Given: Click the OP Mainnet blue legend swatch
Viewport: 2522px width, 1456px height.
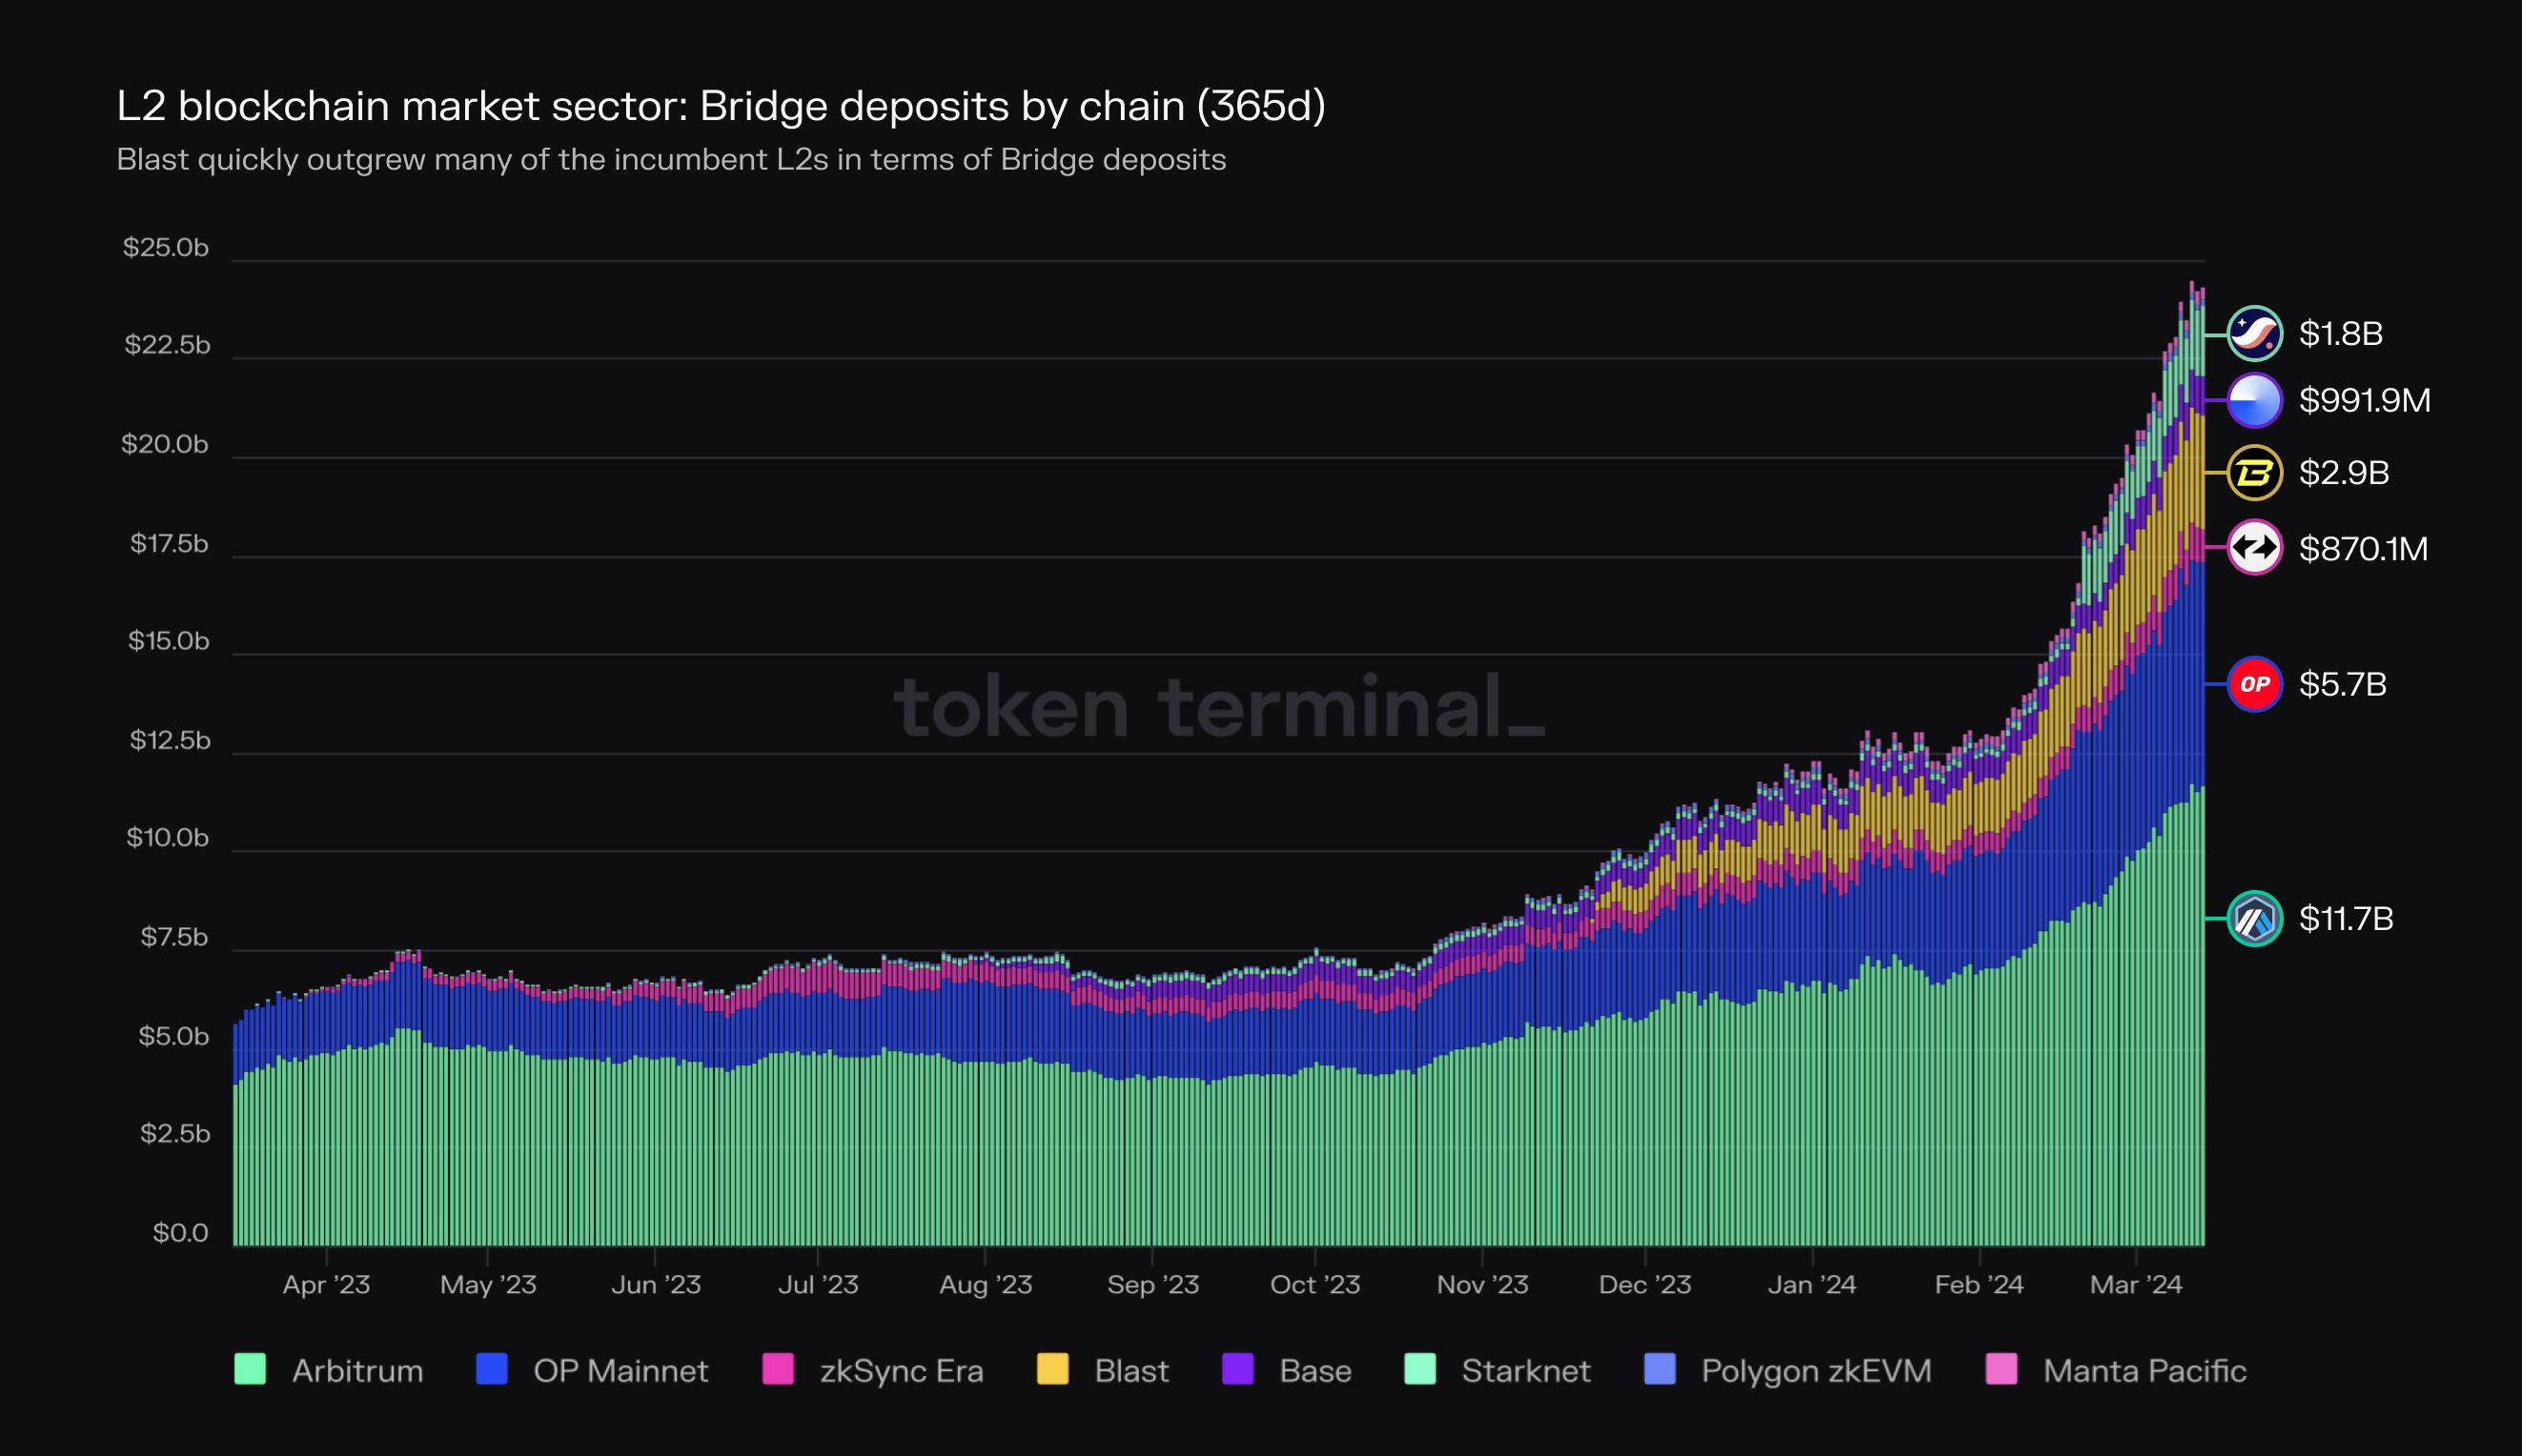Looking at the screenshot, I should [x=491, y=1369].
